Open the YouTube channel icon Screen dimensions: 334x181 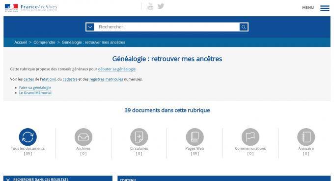point(150,6)
